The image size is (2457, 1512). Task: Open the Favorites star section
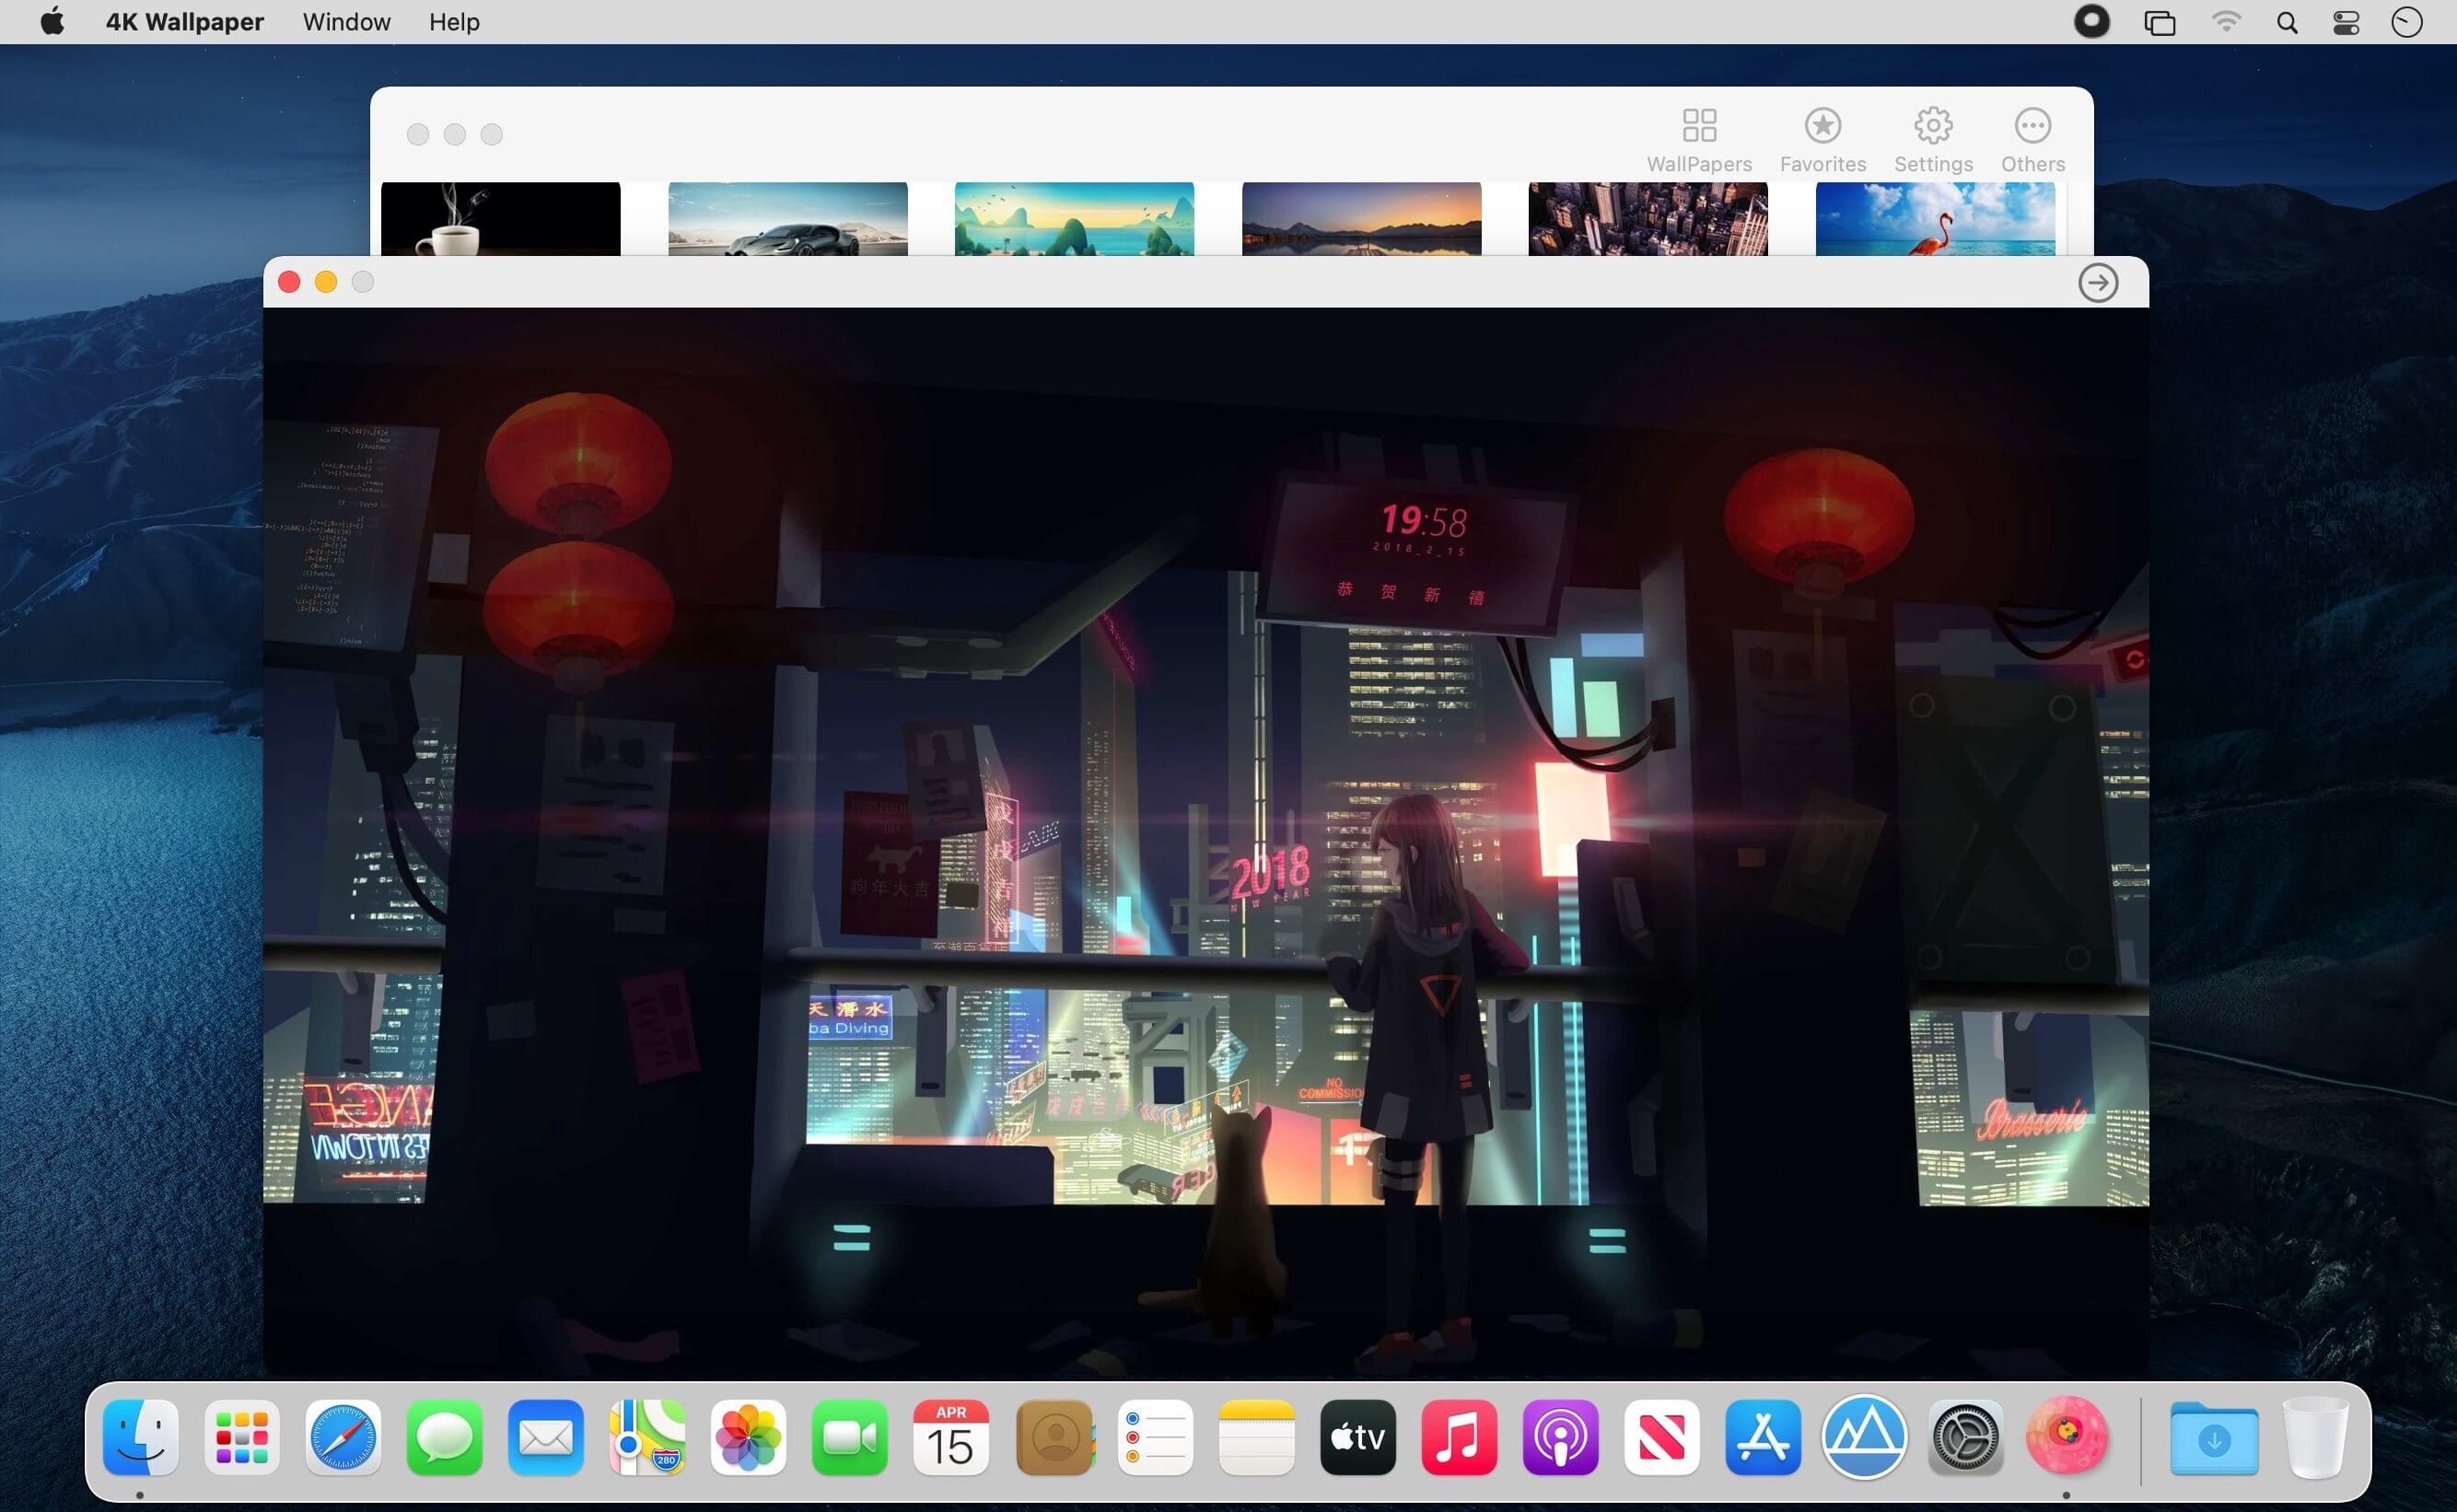pyautogui.click(x=1822, y=139)
